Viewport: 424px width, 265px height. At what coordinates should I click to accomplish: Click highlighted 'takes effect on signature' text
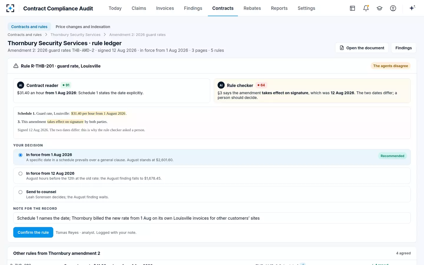65,122
